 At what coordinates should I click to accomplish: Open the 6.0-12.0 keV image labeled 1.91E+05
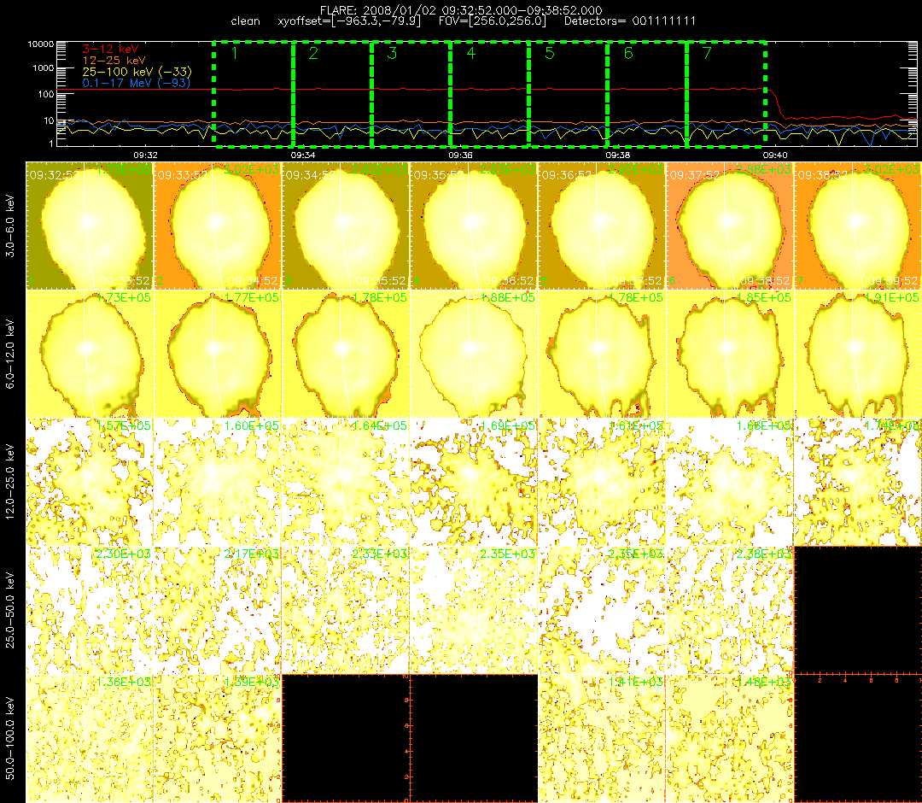858,354
